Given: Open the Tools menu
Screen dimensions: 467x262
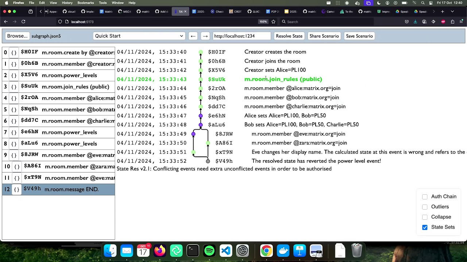Looking at the screenshot, I should pos(103,3).
